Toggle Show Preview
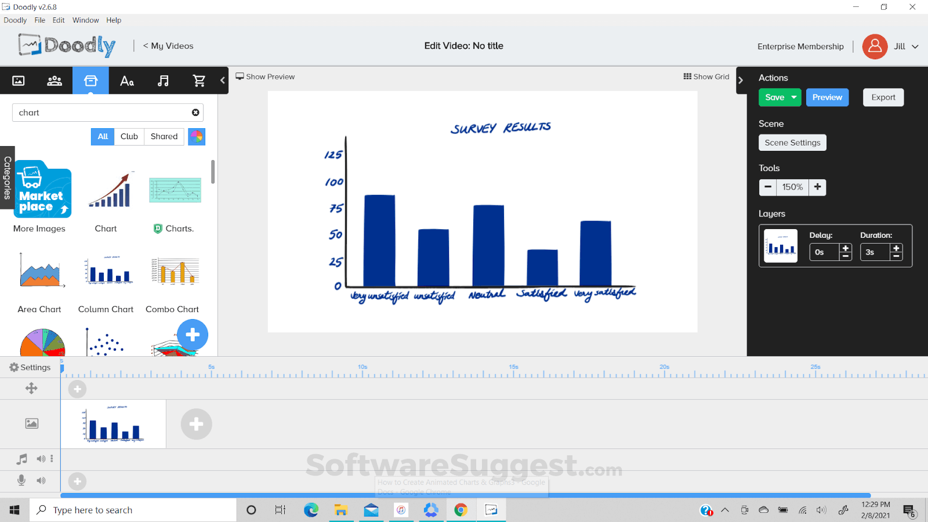 coord(265,77)
